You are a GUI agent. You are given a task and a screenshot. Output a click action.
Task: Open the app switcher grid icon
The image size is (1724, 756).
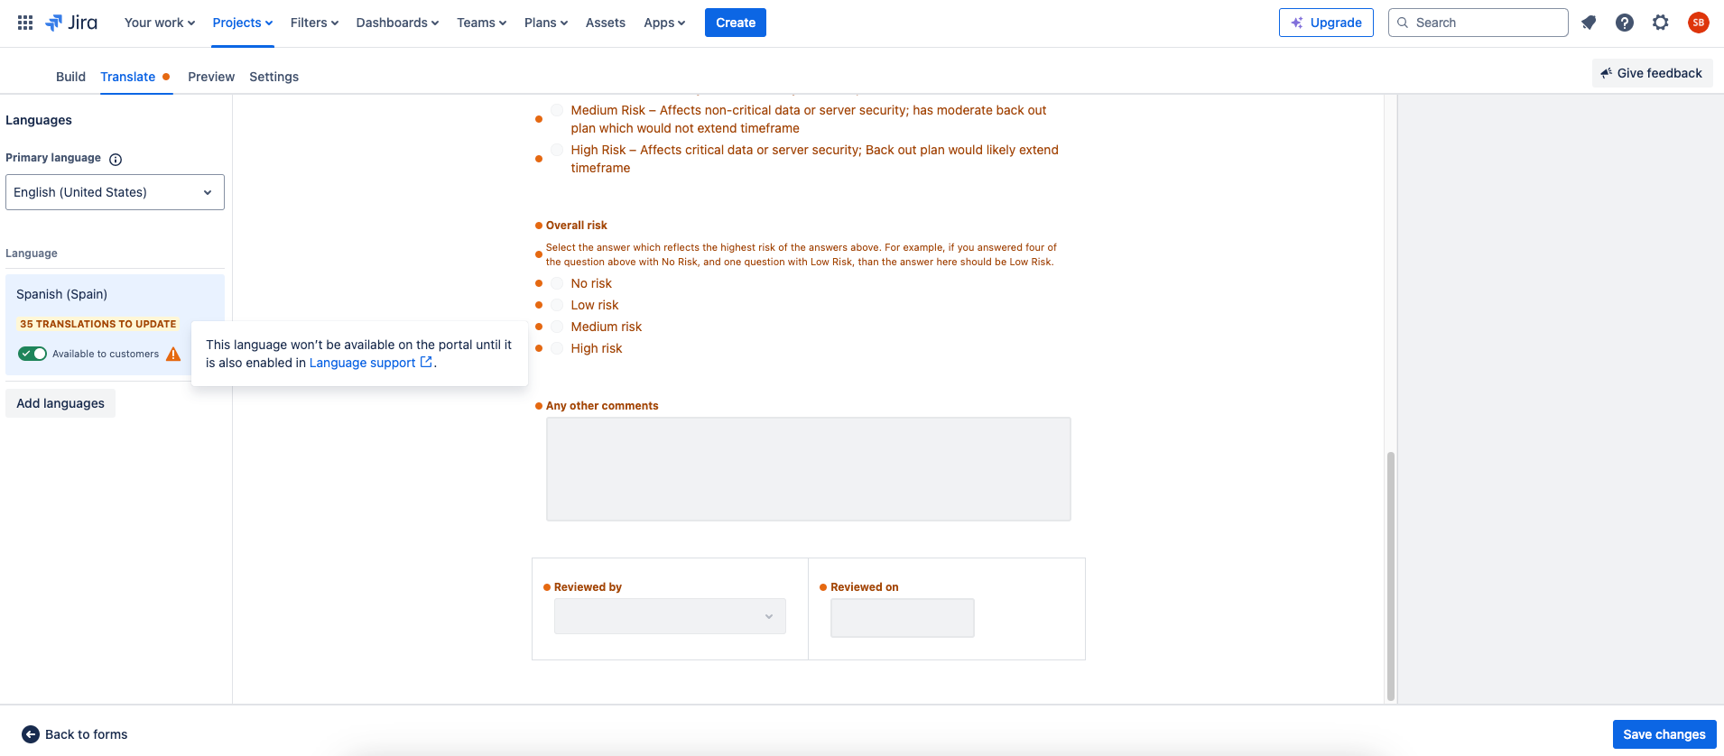[x=25, y=23]
